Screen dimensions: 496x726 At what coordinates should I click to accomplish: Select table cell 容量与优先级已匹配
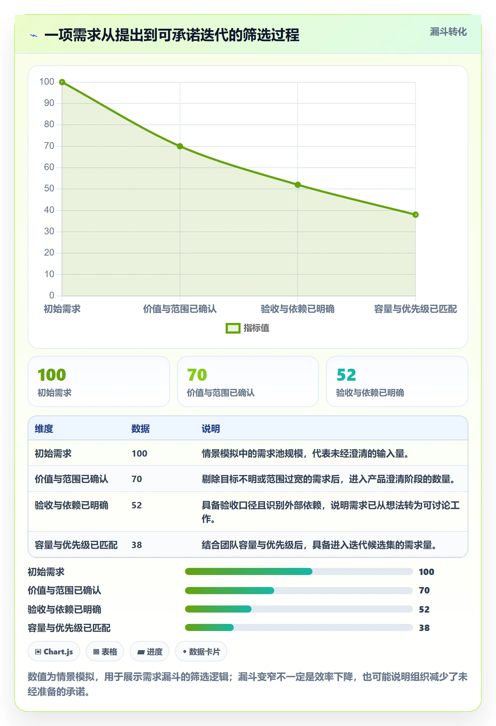tap(76, 545)
